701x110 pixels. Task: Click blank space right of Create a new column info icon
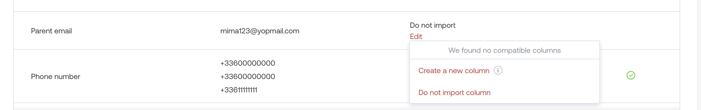pyautogui.click(x=550, y=70)
